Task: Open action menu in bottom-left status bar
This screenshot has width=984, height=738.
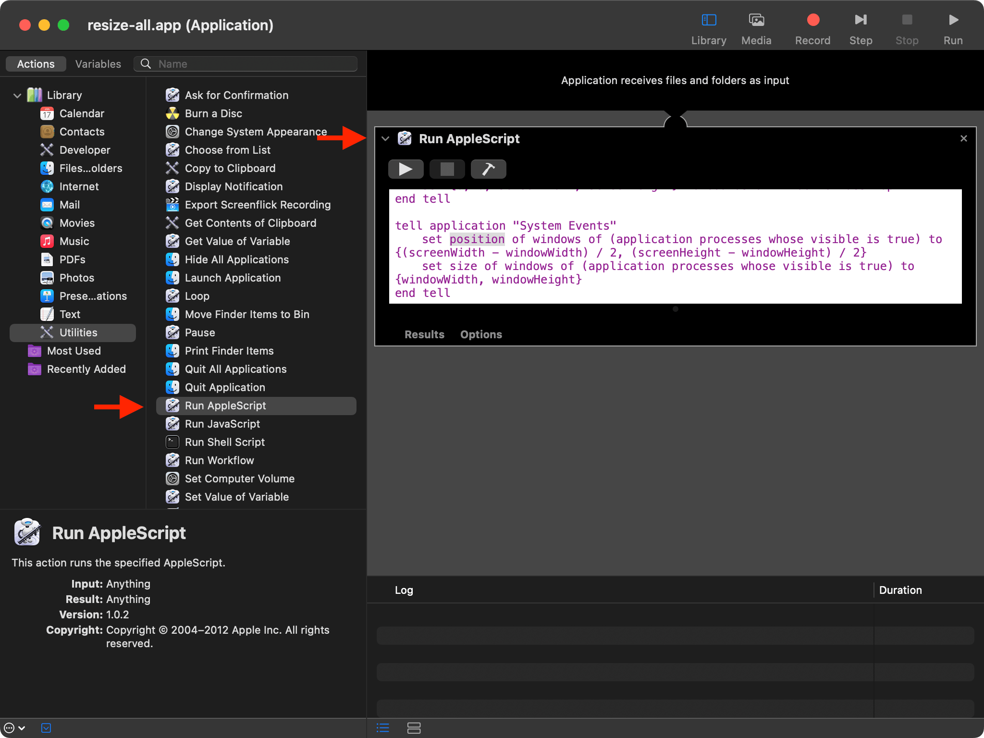Action: (14, 728)
